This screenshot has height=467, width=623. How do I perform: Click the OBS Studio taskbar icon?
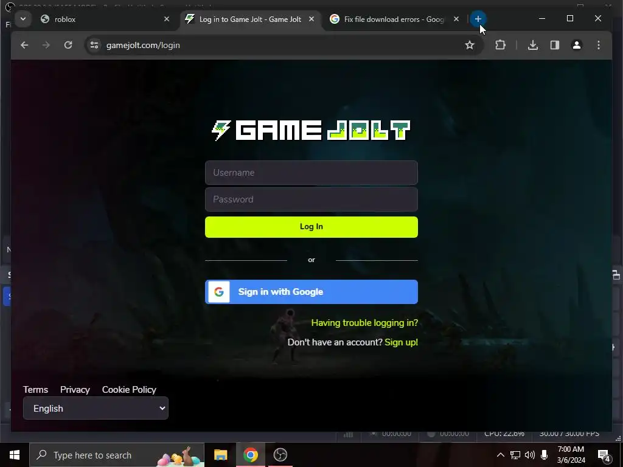tap(280, 455)
